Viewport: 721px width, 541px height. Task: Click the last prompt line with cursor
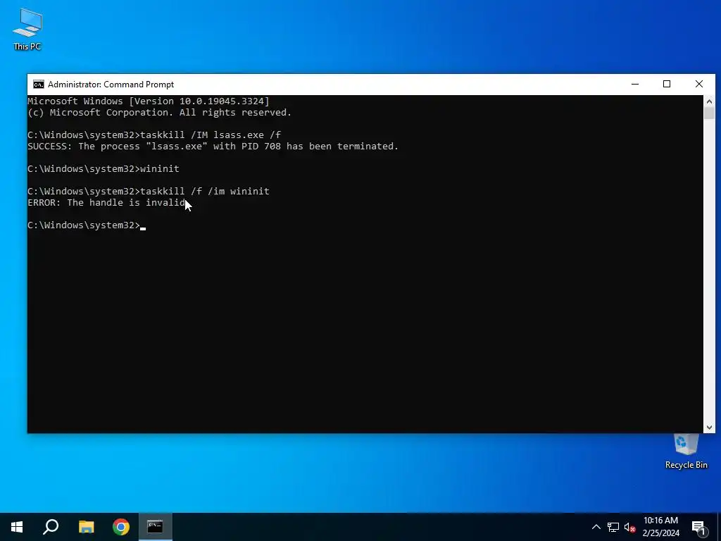87,225
